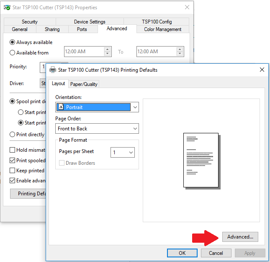
Task: Click the printer icon in Printing Defaults title bar
Action: point(53,70)
